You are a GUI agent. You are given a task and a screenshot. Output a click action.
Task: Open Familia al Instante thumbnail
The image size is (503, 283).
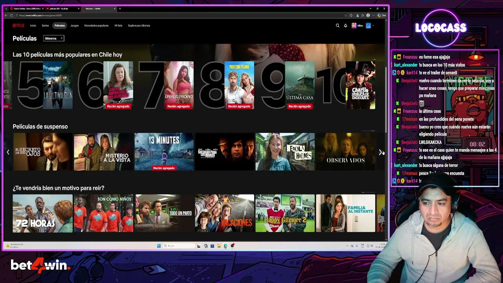(x=346, y=213)
